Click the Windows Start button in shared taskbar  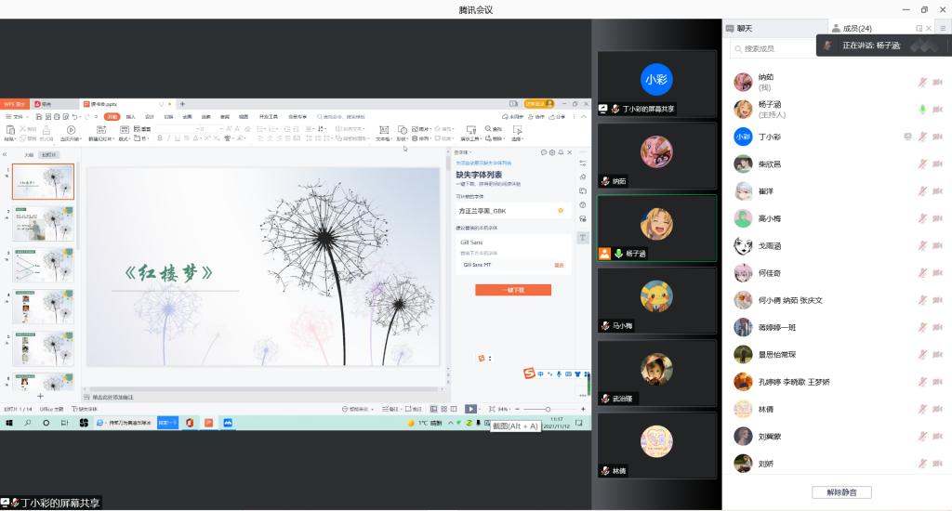9,423
